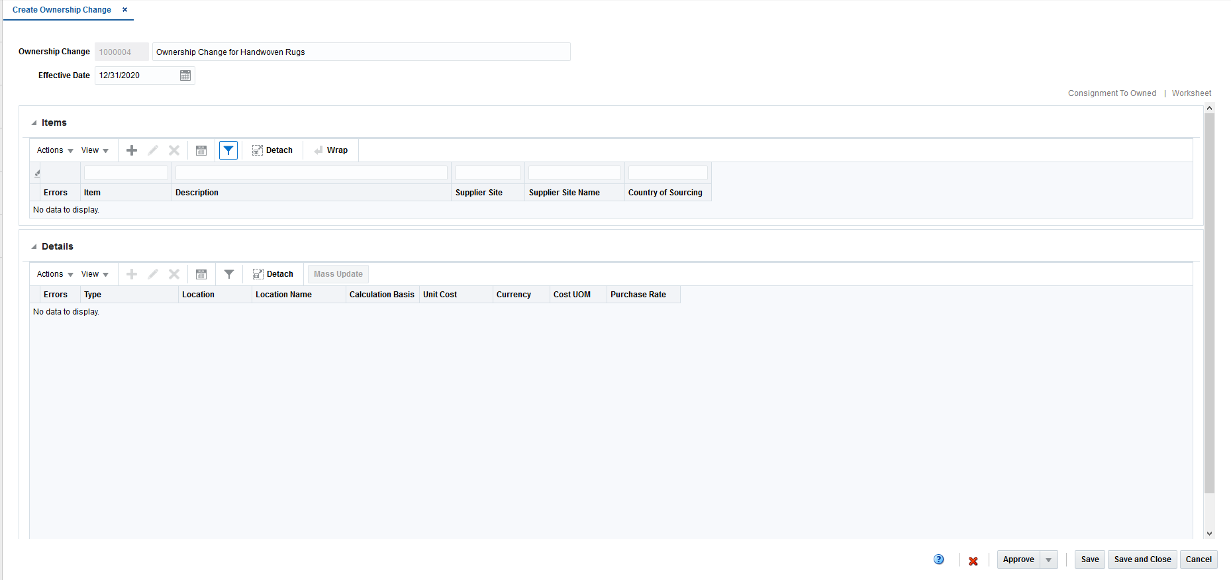Click the Supplier Site Name filter field
Viewport: 1231px width, 580px height.
tap(575, 173)
